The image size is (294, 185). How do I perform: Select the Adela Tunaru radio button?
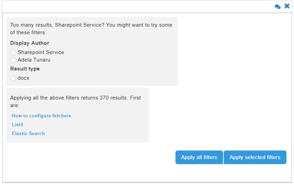click(x=13, y=60)
